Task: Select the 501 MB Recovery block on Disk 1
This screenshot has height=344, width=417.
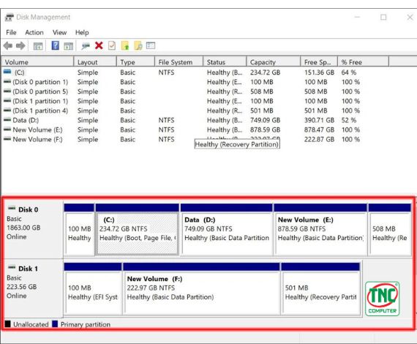Action: coord(320,288)
